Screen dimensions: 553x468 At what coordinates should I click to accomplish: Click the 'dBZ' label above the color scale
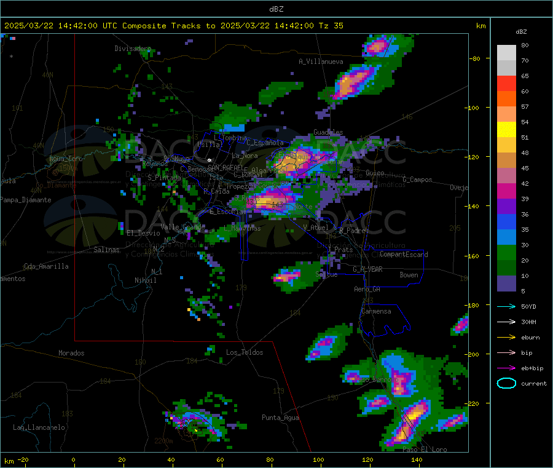click(521, 32)
